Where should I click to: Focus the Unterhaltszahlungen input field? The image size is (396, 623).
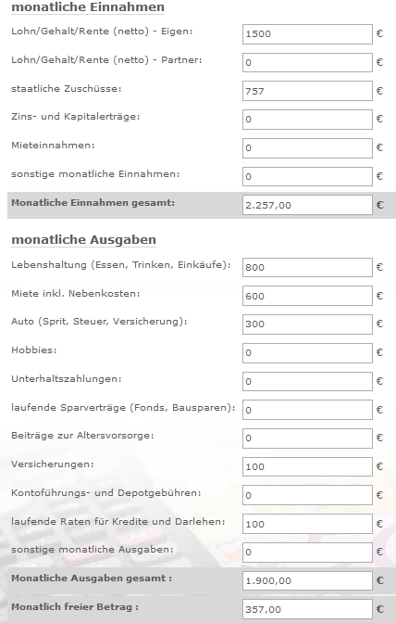click(307, 381)
